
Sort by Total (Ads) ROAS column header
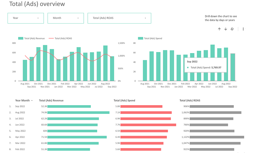190,100
